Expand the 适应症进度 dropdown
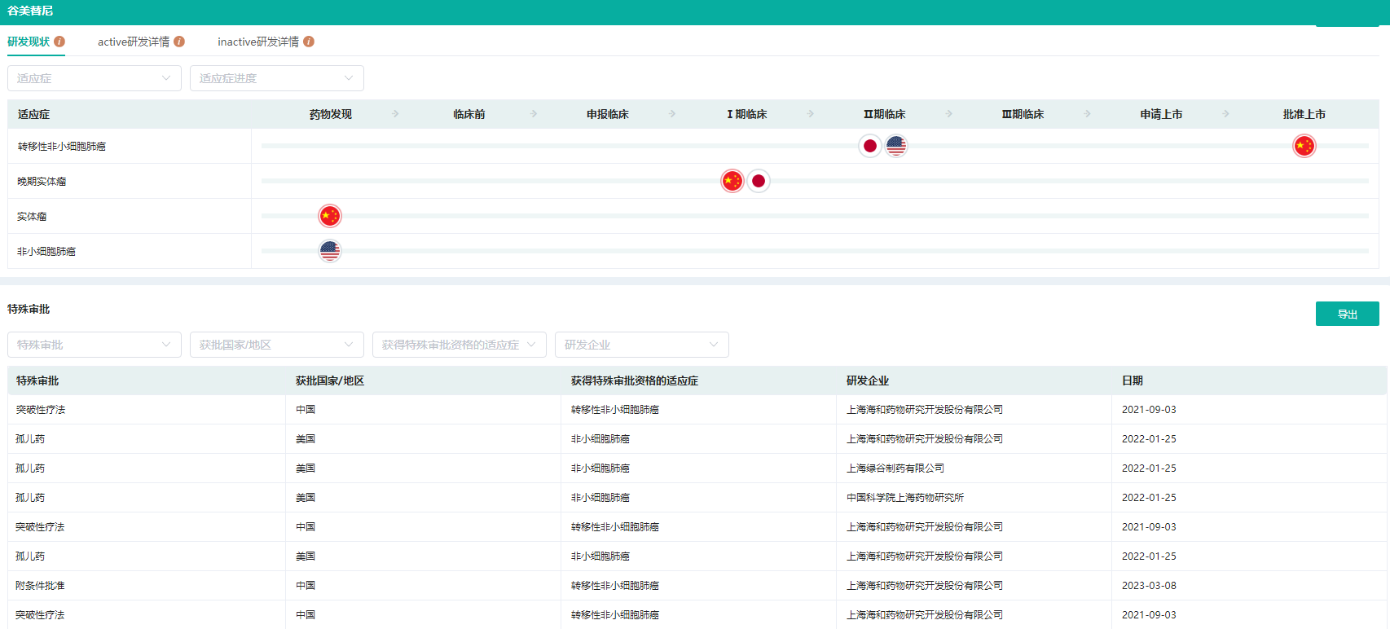Screen dimensions: 1390x629 276,78
